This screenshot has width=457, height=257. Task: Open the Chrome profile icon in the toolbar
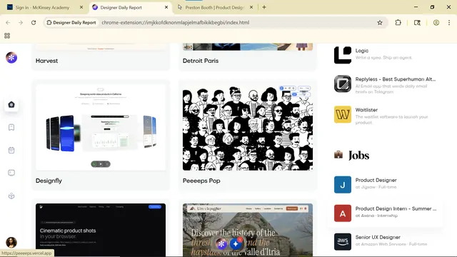[436, 22]
